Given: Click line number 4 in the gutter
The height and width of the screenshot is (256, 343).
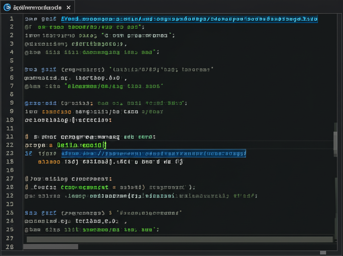Looking at the screenshot, I should point(12,52).
